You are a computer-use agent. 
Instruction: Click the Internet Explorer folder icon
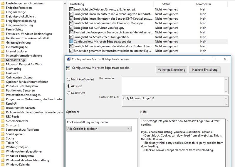[x=3, y=51]
